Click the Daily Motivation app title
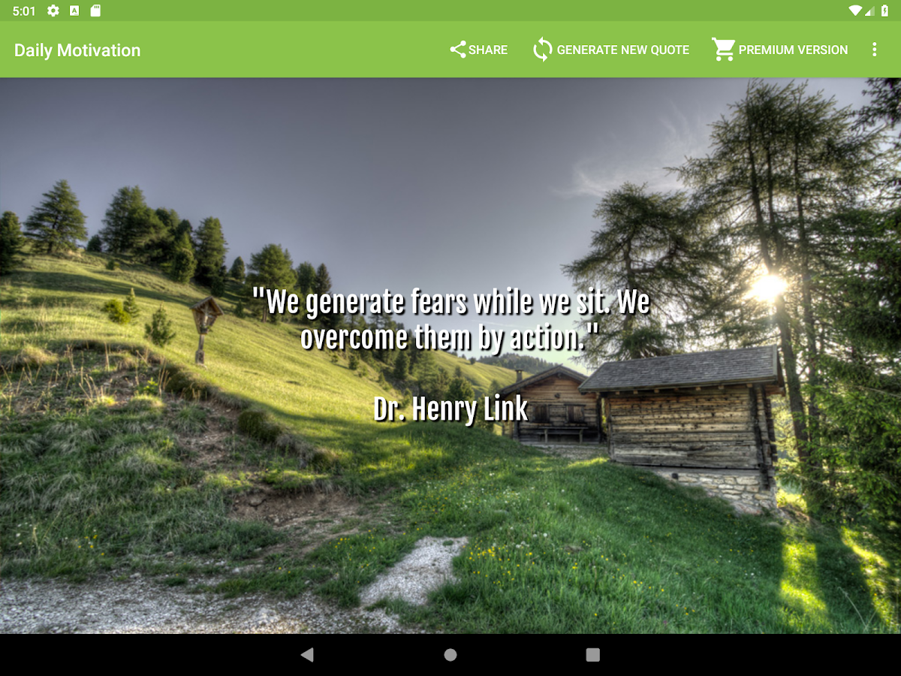901x676 pixels. 77,50
